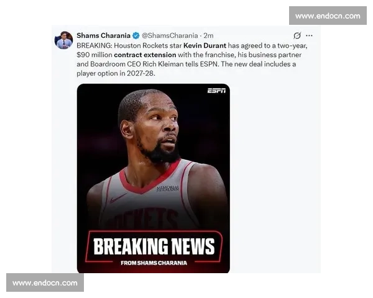Click the Rockets lettering on the jersey

[x=146, y=219]
